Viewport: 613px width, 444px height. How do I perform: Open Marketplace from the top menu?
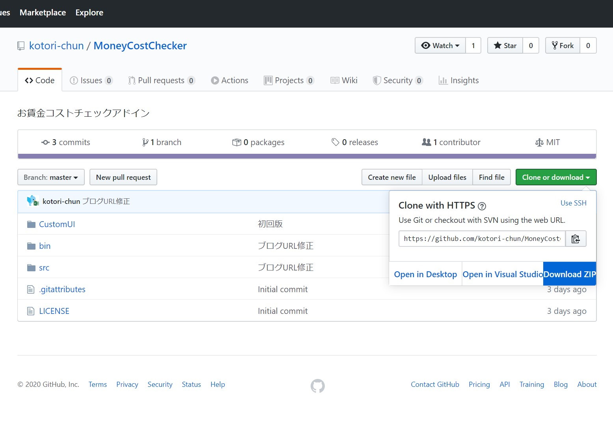pyautogui.click(x=43, y=12)
